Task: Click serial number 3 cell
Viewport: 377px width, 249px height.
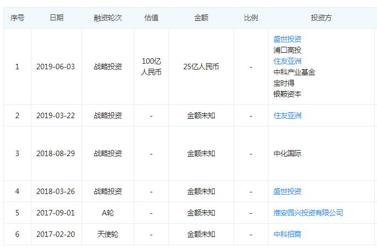Action: click(x=17, y=154)
